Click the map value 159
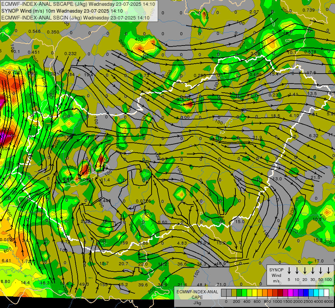Image resolution: width=335 pixels, height=308 pixels. coord(124,243)
